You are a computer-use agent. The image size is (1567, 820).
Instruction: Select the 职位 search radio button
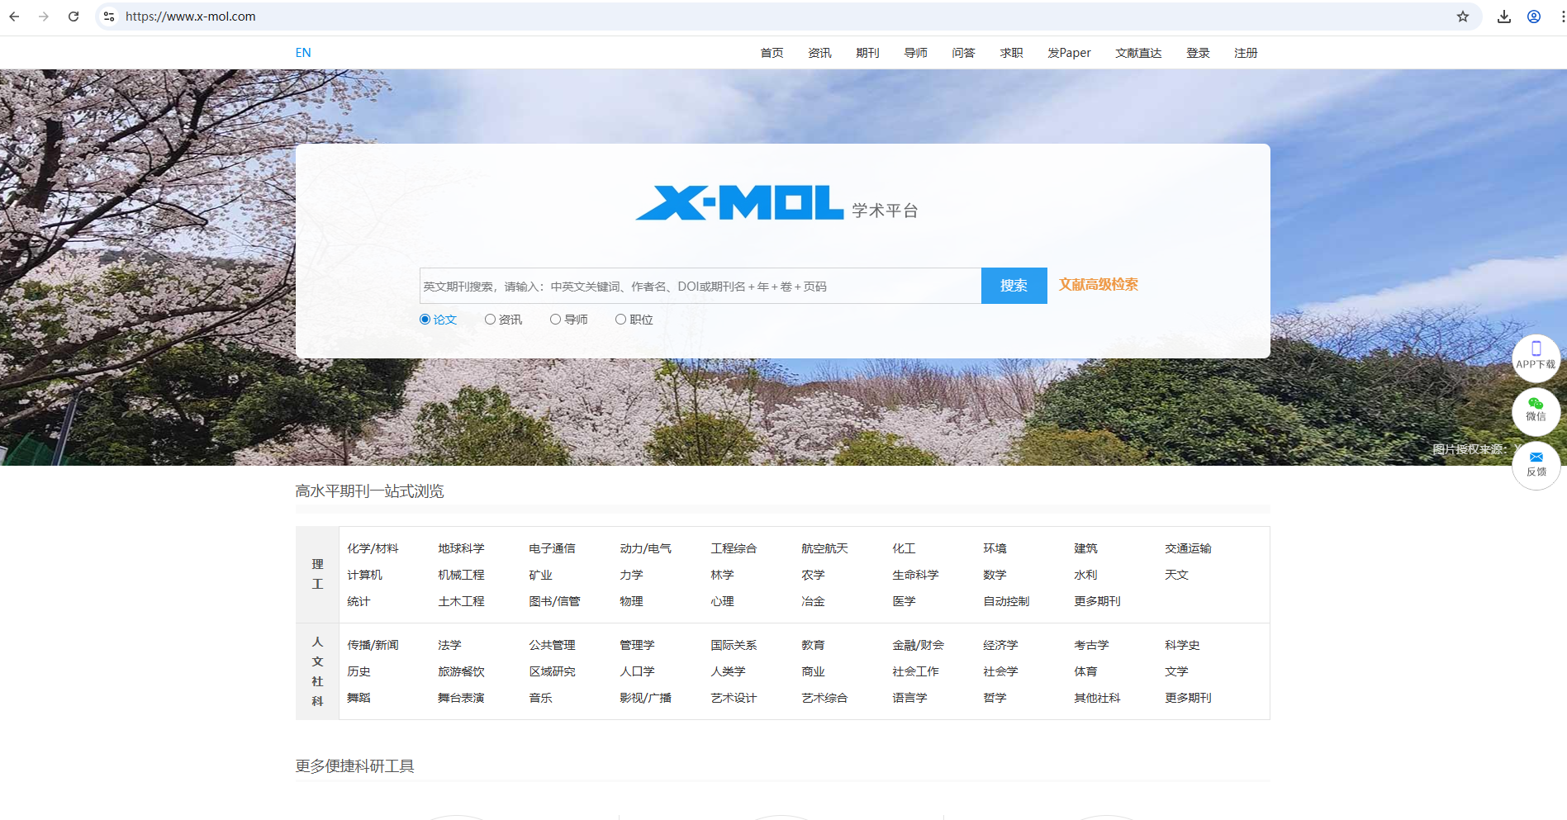click(x=620, y=319)
